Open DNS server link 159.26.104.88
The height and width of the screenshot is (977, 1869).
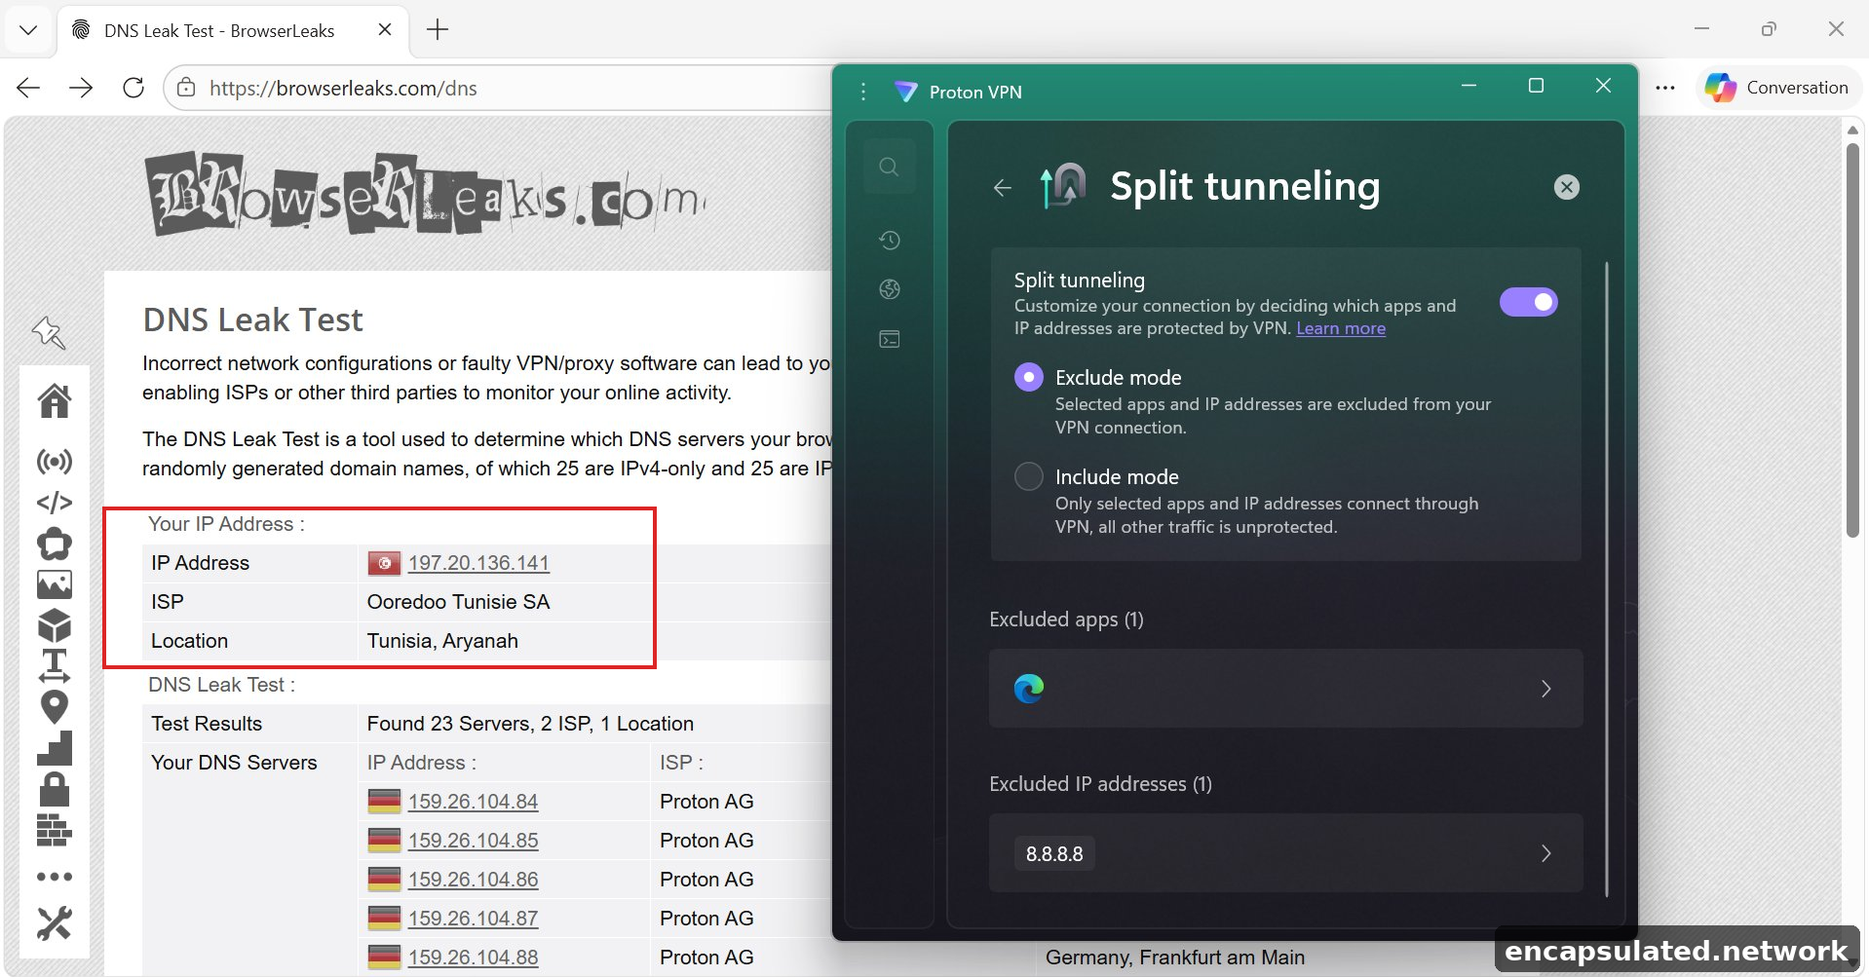[473, 958]
